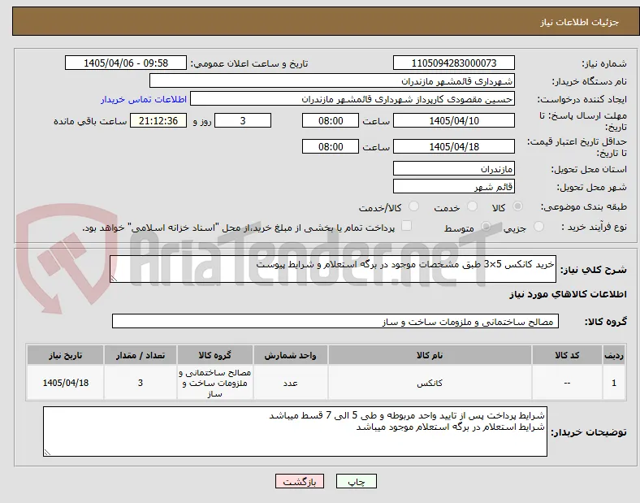
Task: Click the گروه کالا column header in table
Action: (215, 355)
